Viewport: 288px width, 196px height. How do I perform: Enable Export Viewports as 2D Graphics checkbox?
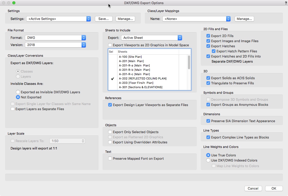tap(110, 45)
